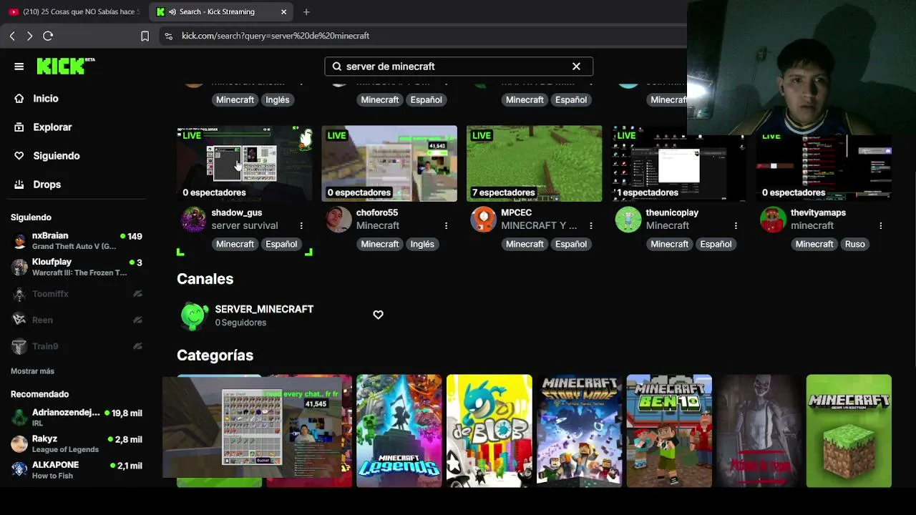Click server survival title under shadow_gus
The image size is (916, 515).
[x=245, y=225]
